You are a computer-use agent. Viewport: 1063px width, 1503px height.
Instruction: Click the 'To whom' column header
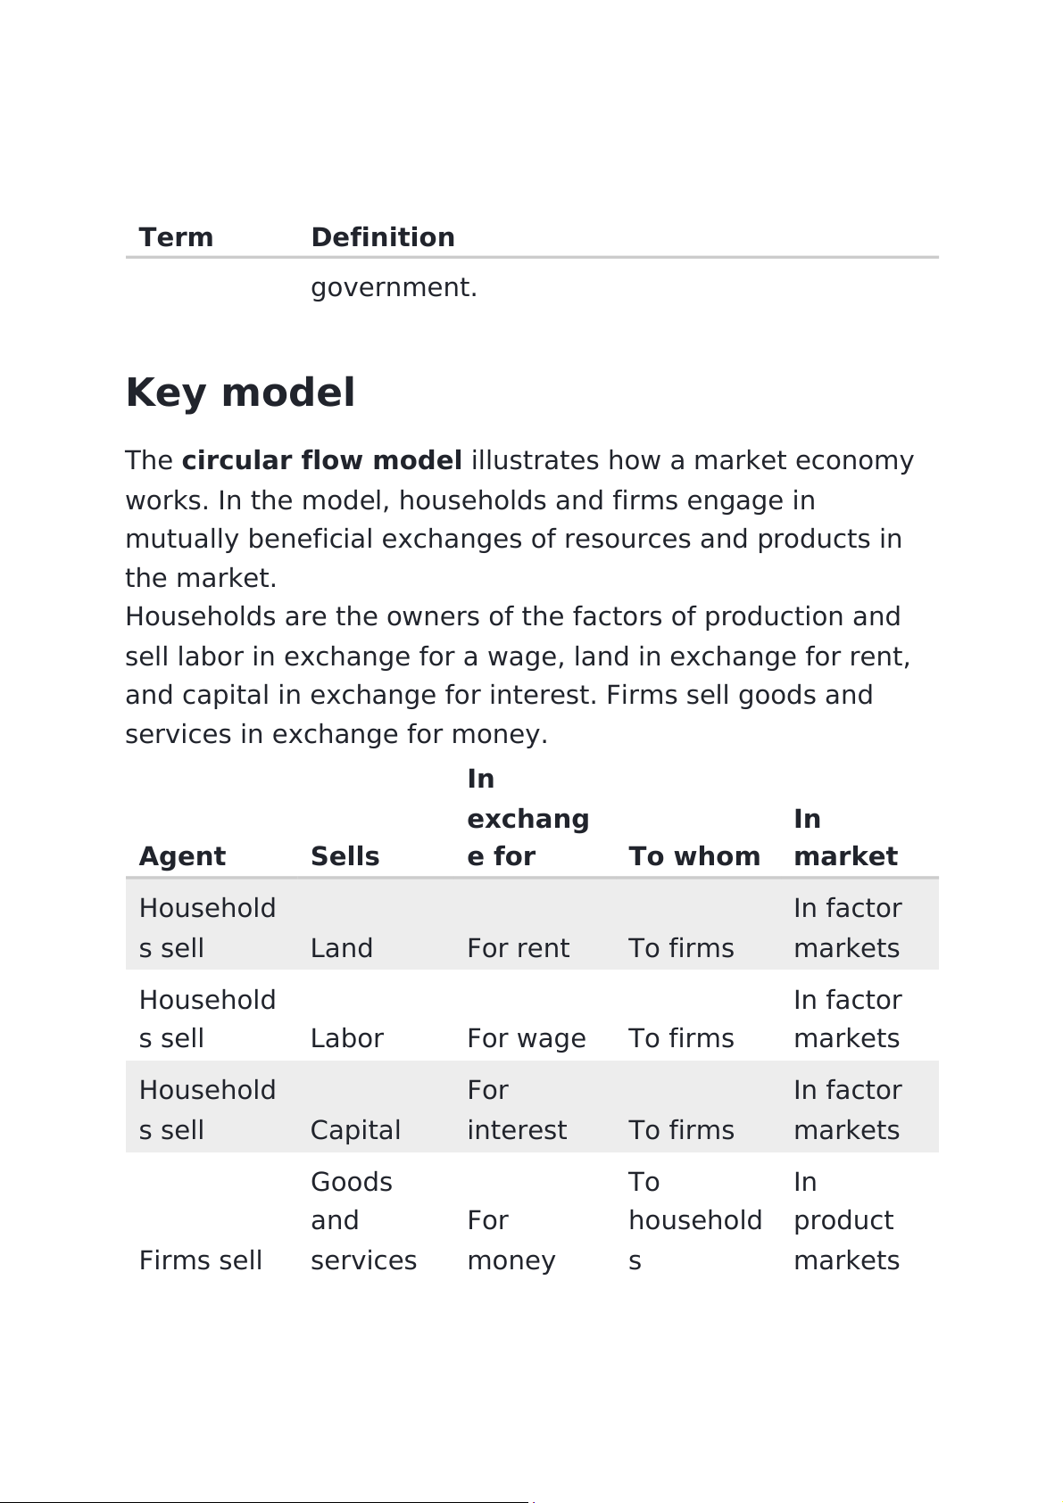point(693,856)
